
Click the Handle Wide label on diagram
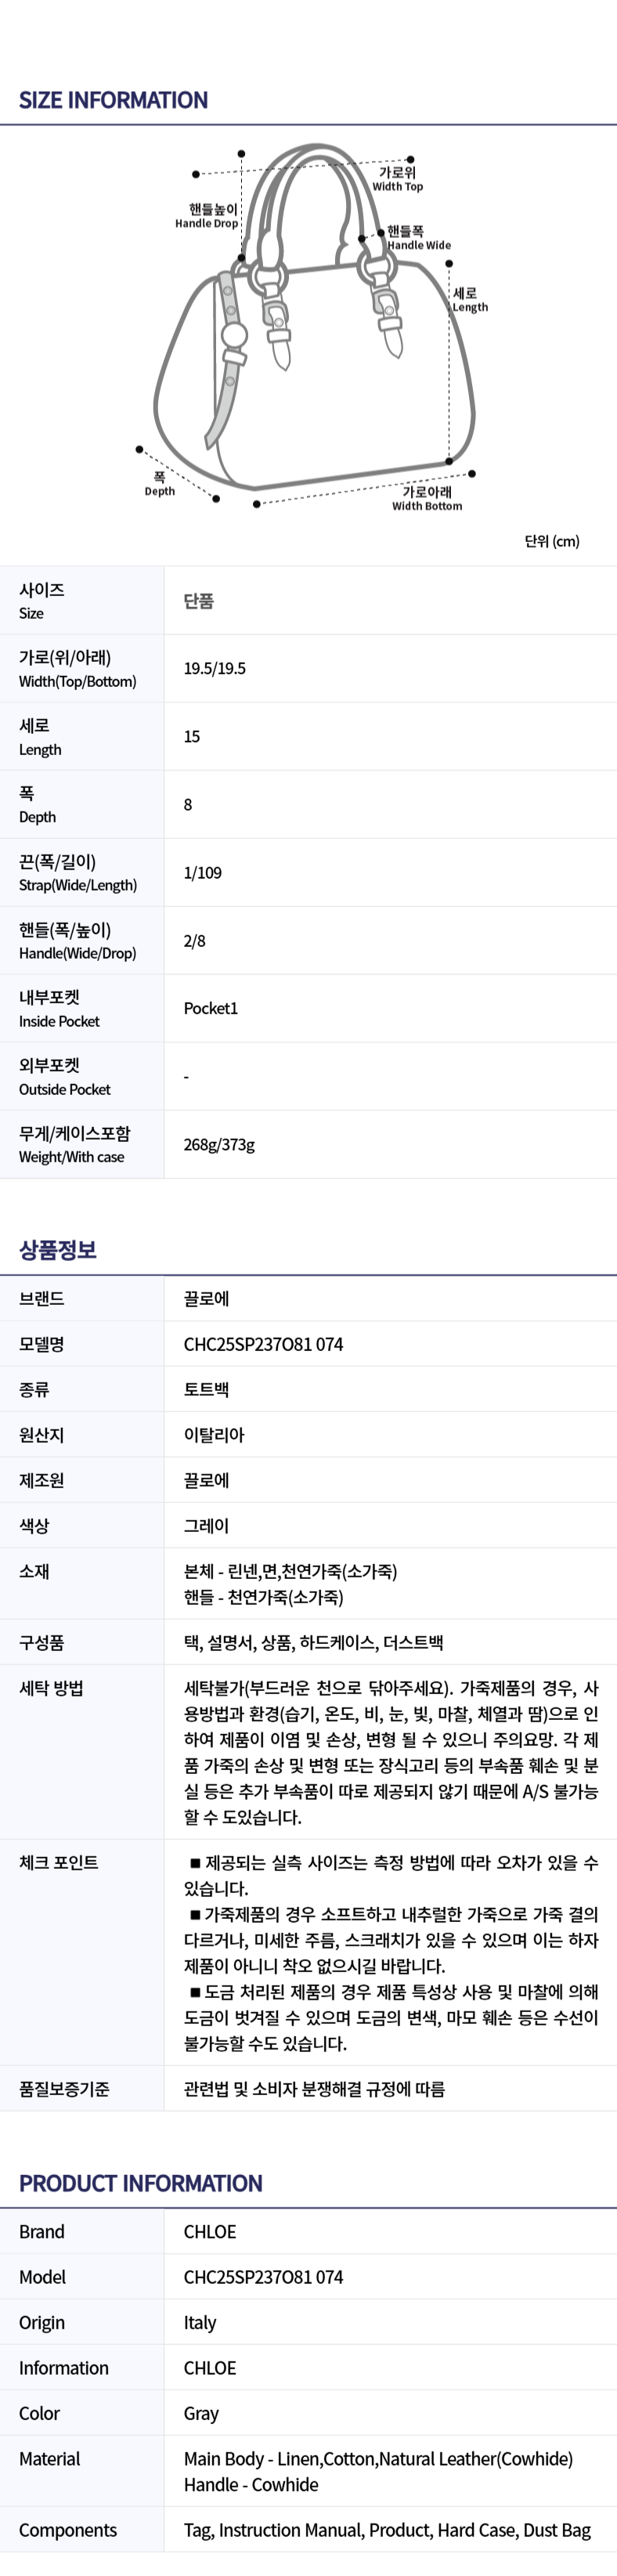point(419,238)
